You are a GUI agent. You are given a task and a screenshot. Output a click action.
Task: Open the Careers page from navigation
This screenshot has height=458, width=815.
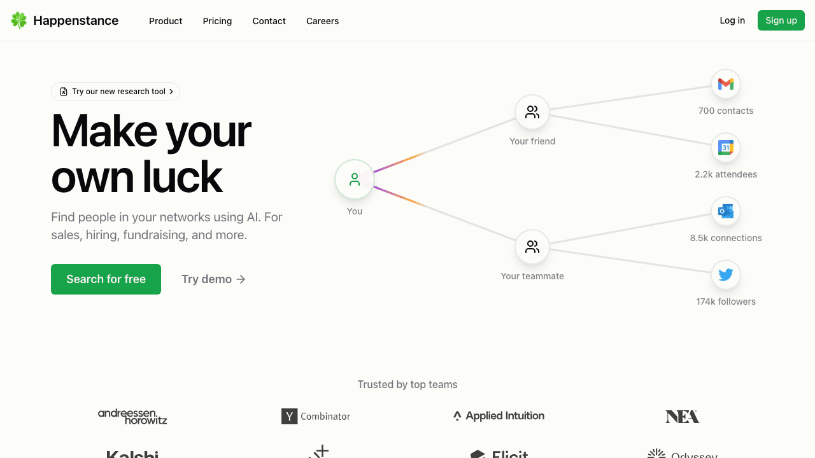click(x=322, y=21)
